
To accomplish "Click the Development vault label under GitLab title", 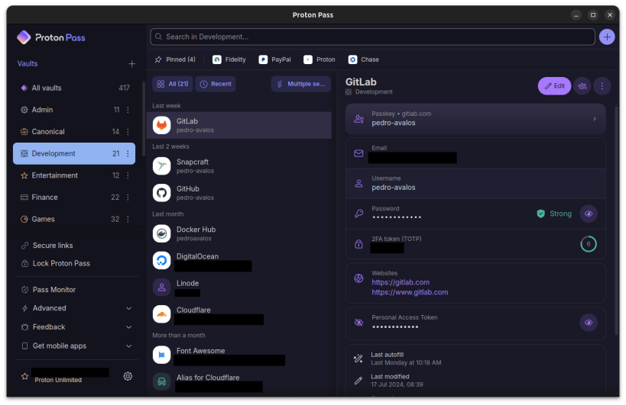I will pos(374,92).
